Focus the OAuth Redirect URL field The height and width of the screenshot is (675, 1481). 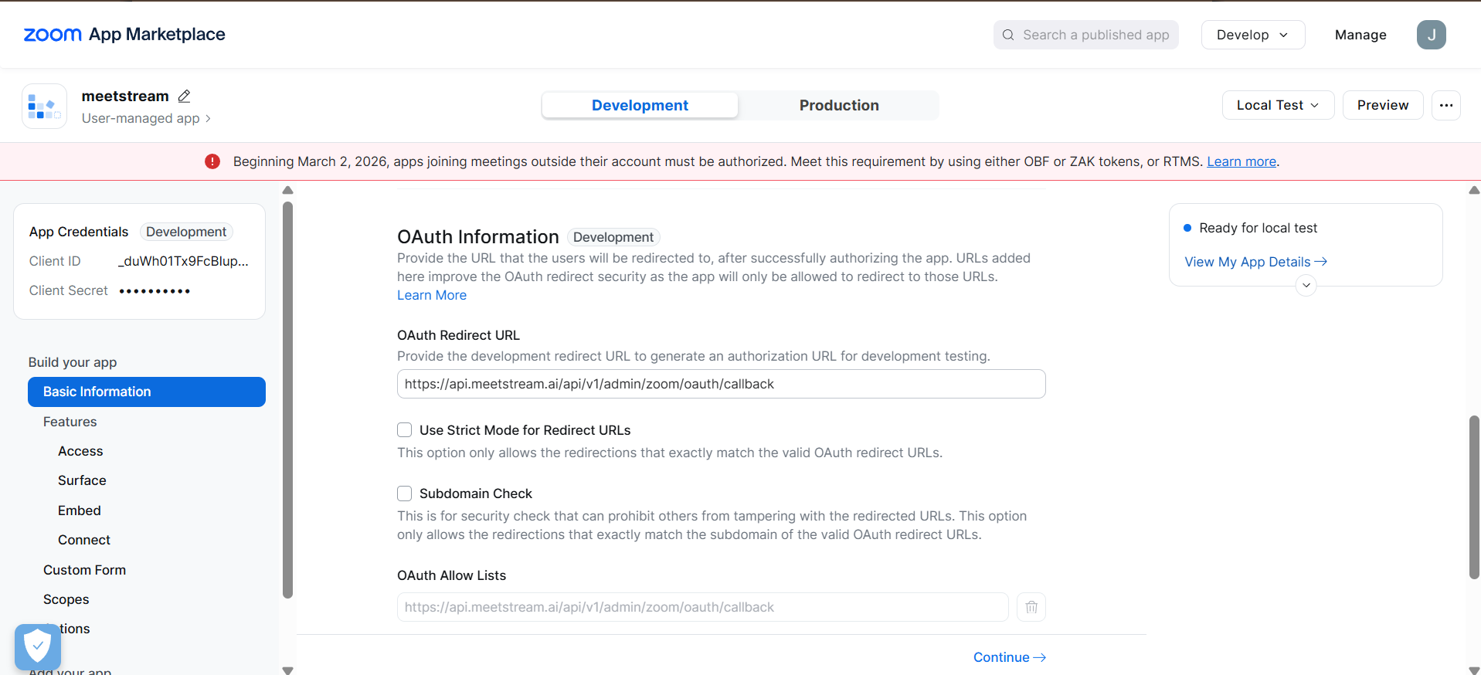click(x=721, y=384)
